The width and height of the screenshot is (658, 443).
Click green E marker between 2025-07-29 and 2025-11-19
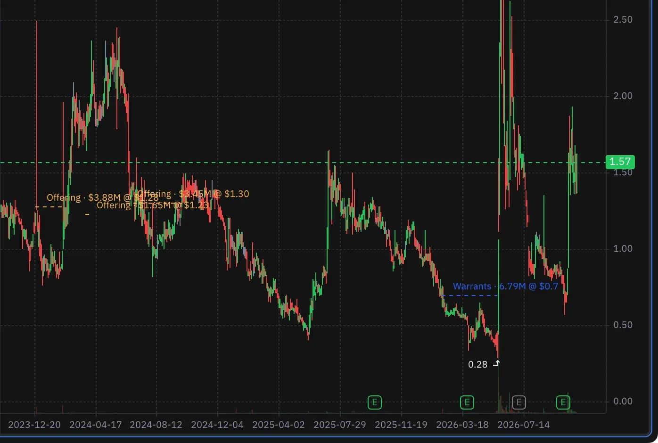click(x=375, y=402)
